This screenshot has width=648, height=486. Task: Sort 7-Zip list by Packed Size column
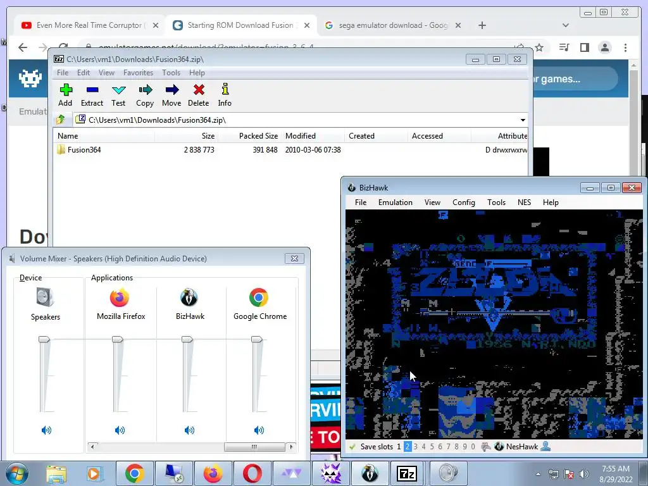click(x=249, y=136)
